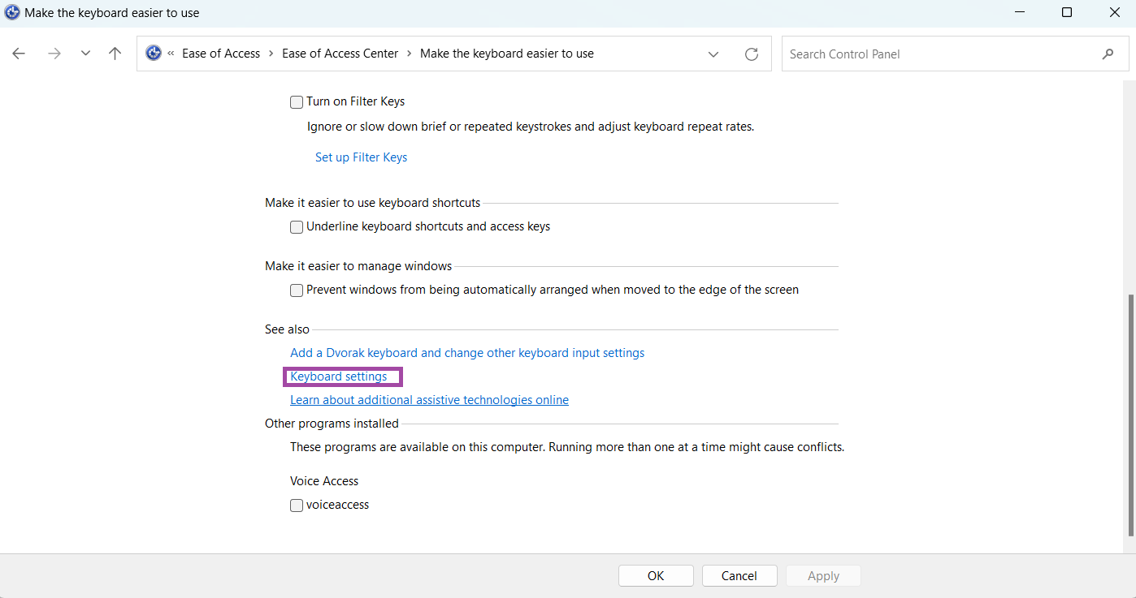Click the Back navigation arrow

(x=19, y=54)
